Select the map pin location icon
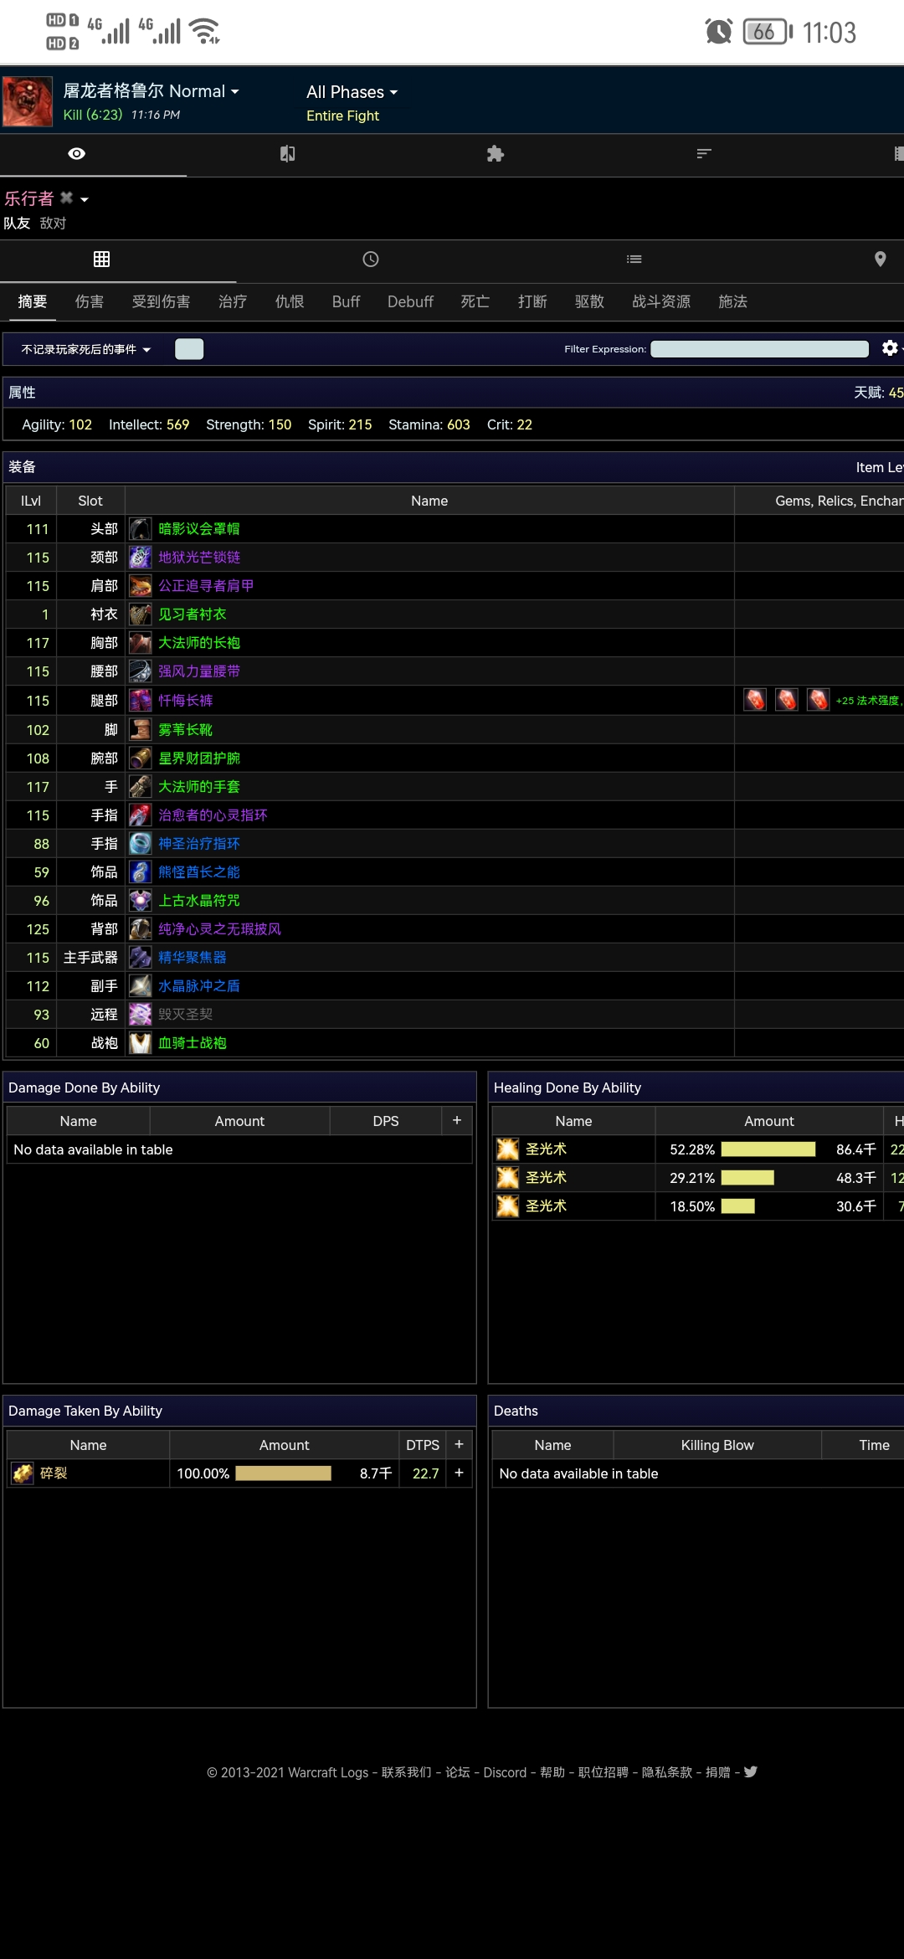 [880, 260]
